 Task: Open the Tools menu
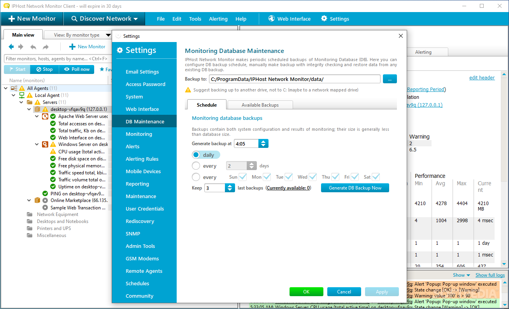click(x=195, y=19)
